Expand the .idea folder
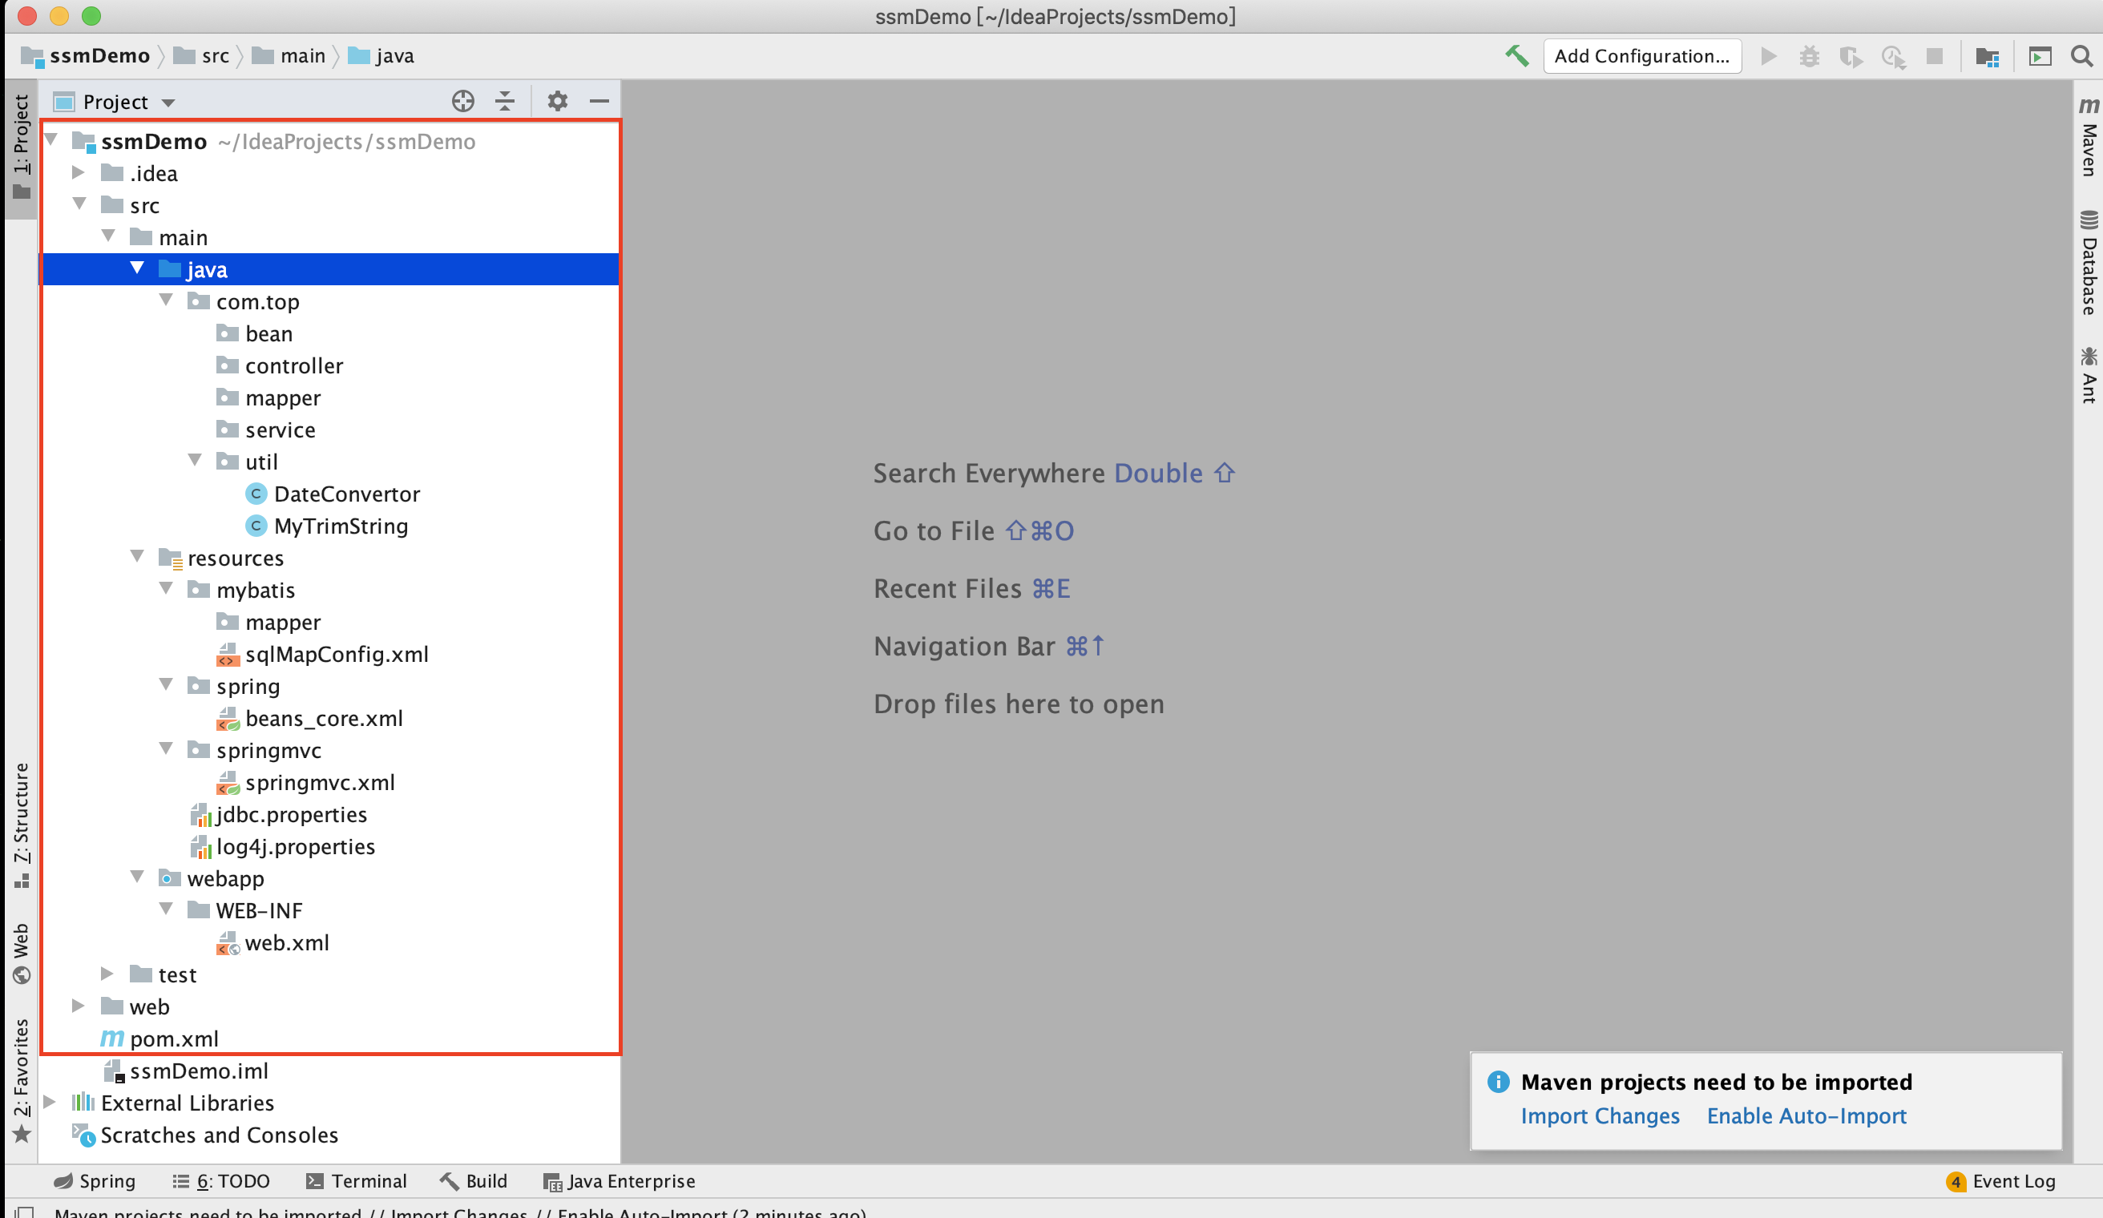The height and width of the screenshot is (1218, 2103). (79, 173)
